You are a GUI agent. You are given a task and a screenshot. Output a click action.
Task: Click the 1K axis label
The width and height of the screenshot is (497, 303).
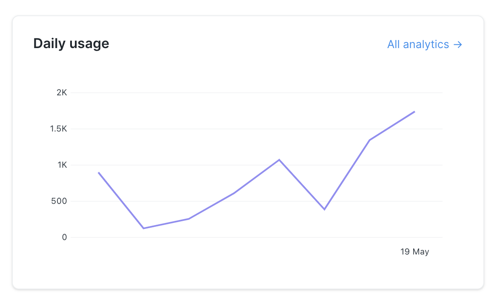pyautogui.click(x=63, y=165)
